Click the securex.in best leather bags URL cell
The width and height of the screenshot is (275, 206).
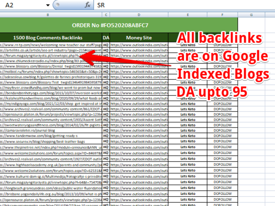coord(51,141)
